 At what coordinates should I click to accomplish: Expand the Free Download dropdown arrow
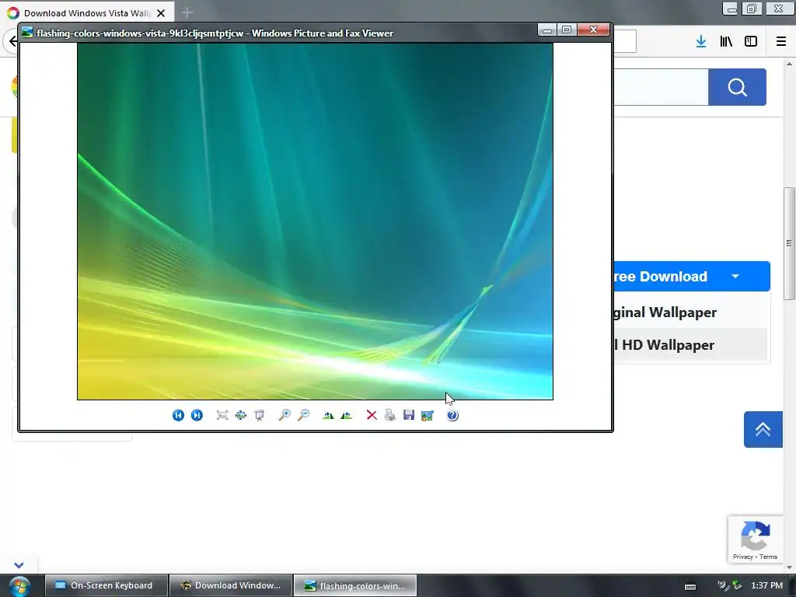735,277
